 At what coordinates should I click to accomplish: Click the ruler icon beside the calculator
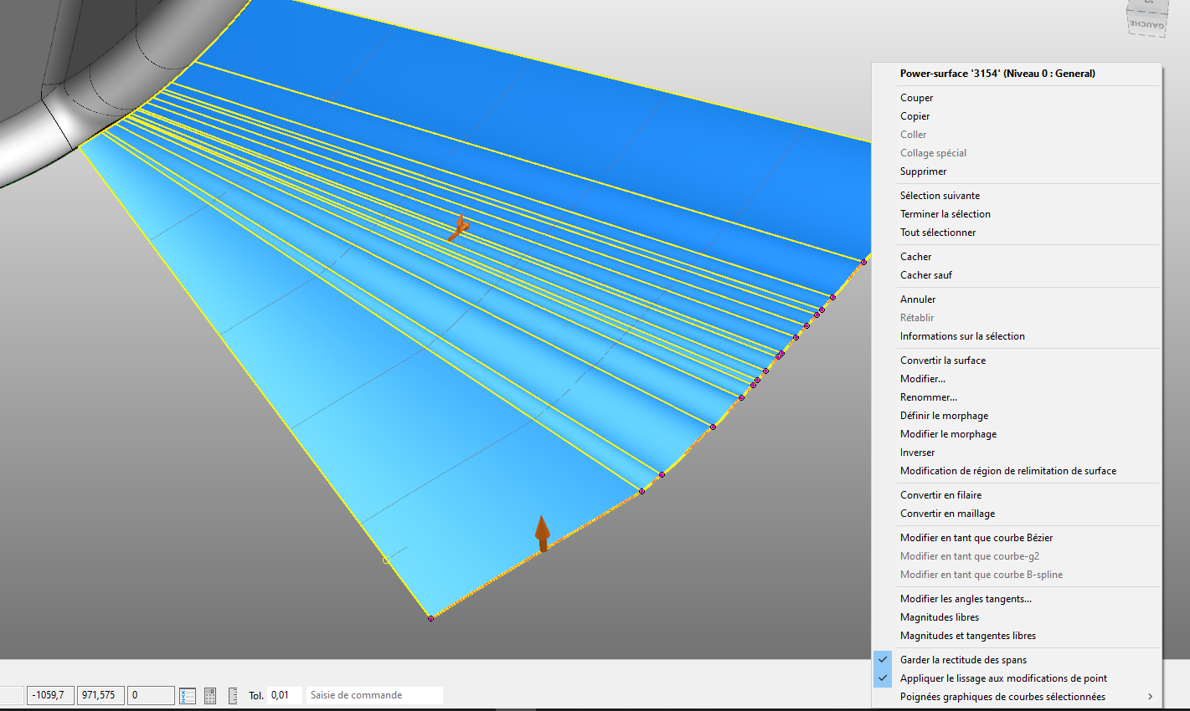[233, 695]
